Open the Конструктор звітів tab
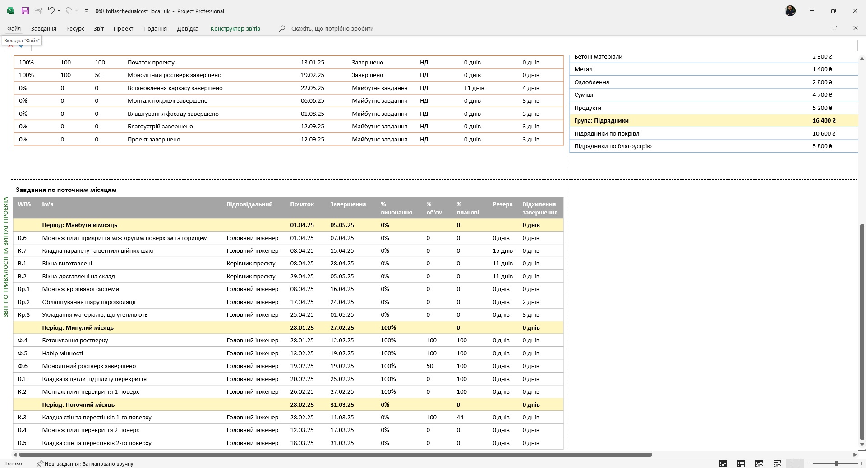866x468 pixels. (x=235, y=28)
